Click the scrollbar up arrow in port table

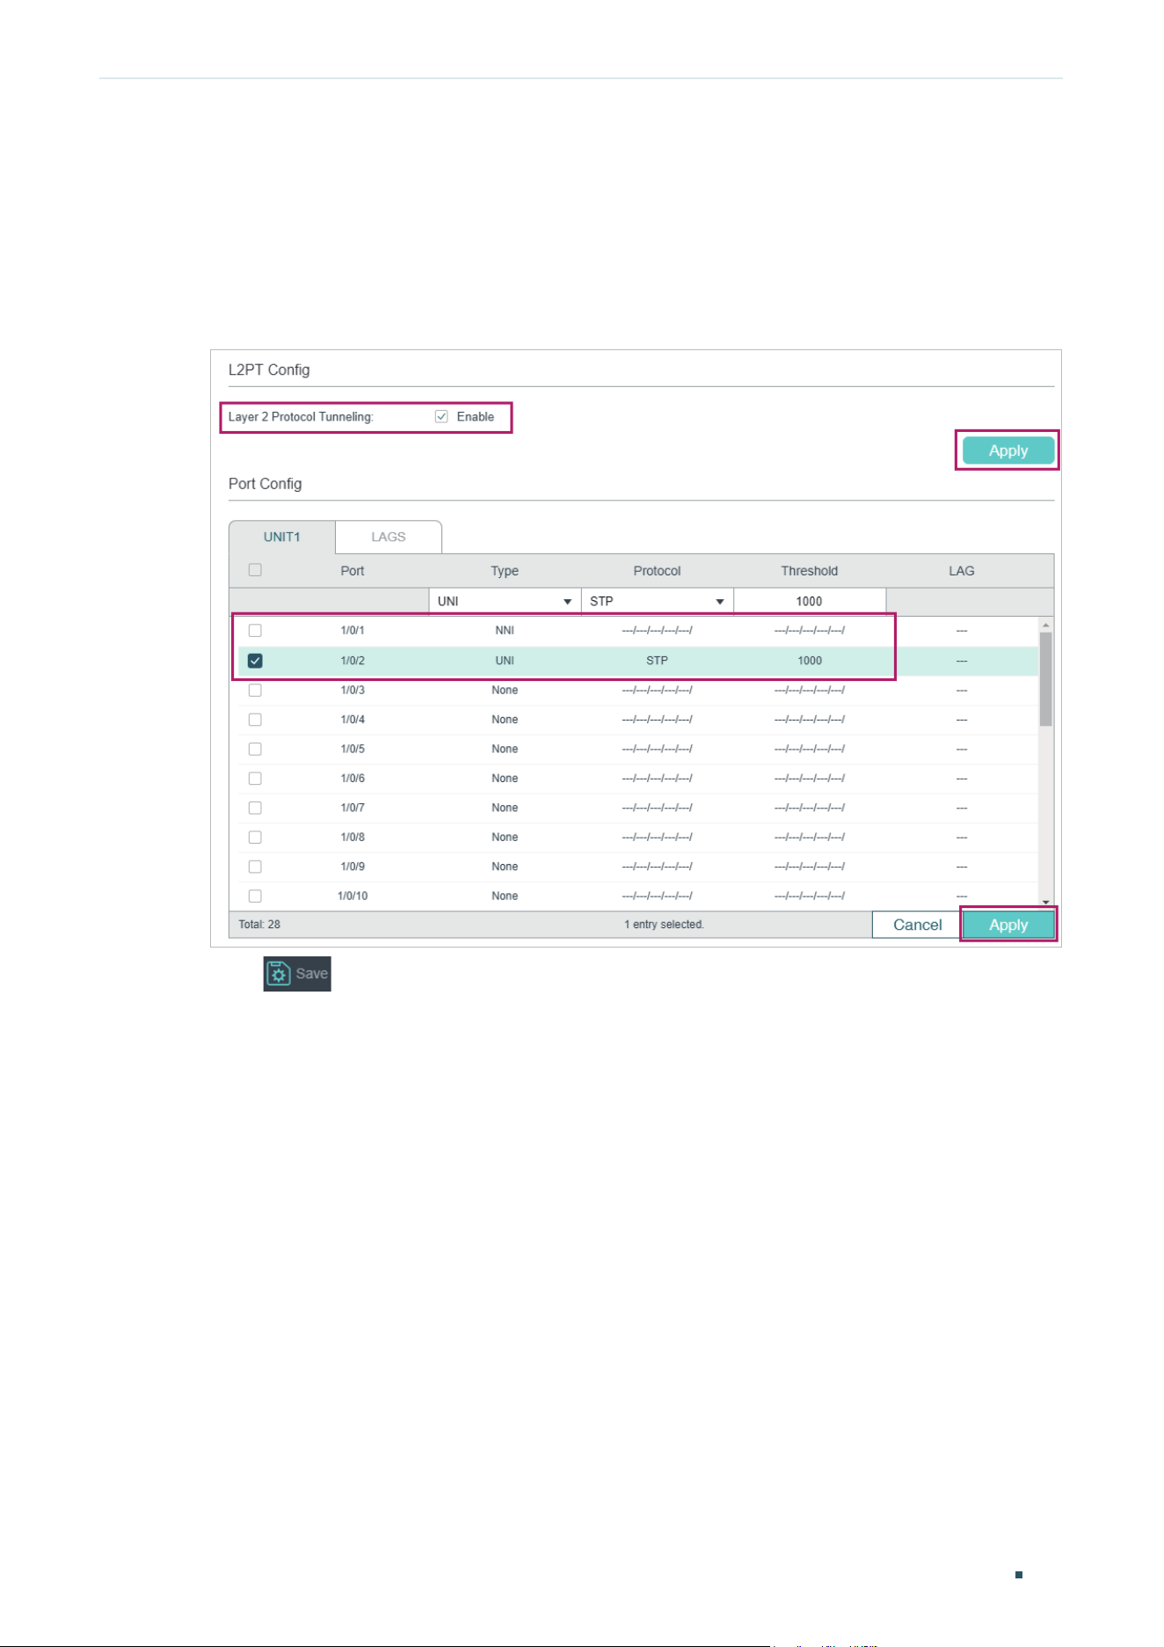coord(1045,625)
